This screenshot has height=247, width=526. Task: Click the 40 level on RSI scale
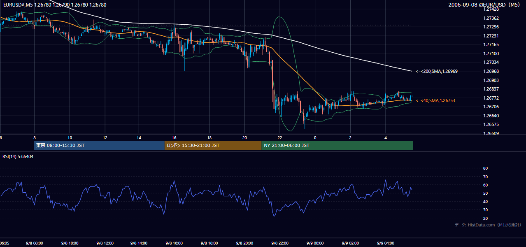coord(485,201)
